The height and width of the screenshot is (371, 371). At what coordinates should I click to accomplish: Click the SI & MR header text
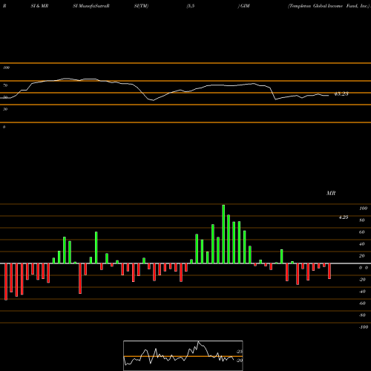[39, 6]
